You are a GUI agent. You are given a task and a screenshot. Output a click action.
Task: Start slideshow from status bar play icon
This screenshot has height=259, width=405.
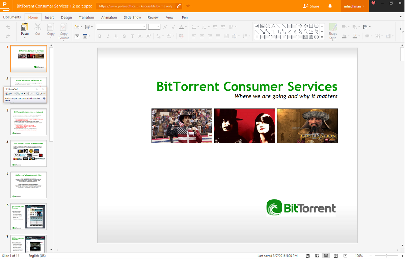[345, 256]
